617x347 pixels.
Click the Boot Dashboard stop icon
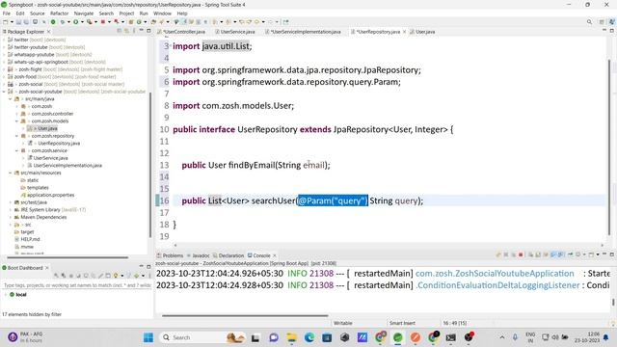coord(70,276)
